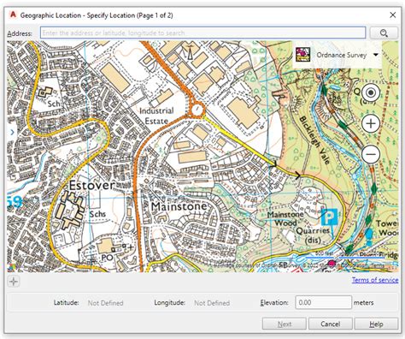Screen dimensions: 405x339
Task: Open the Terms of service link
Action: click(375, 280)
